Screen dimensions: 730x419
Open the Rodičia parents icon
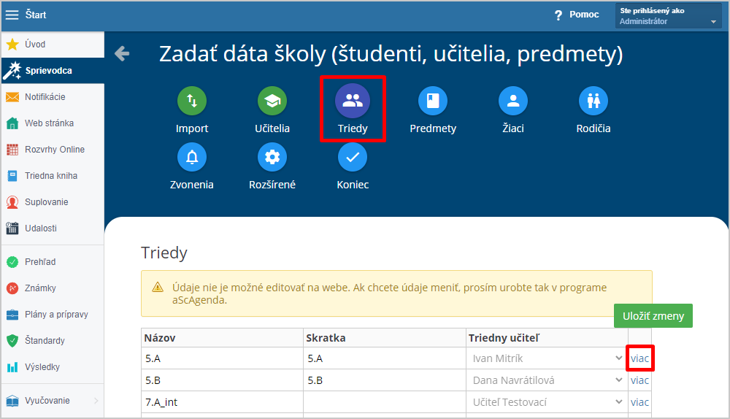click(593, 101)
